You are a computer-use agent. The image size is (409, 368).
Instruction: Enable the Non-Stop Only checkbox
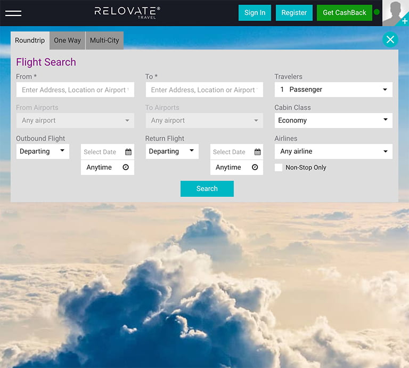[x=279, y=167]
